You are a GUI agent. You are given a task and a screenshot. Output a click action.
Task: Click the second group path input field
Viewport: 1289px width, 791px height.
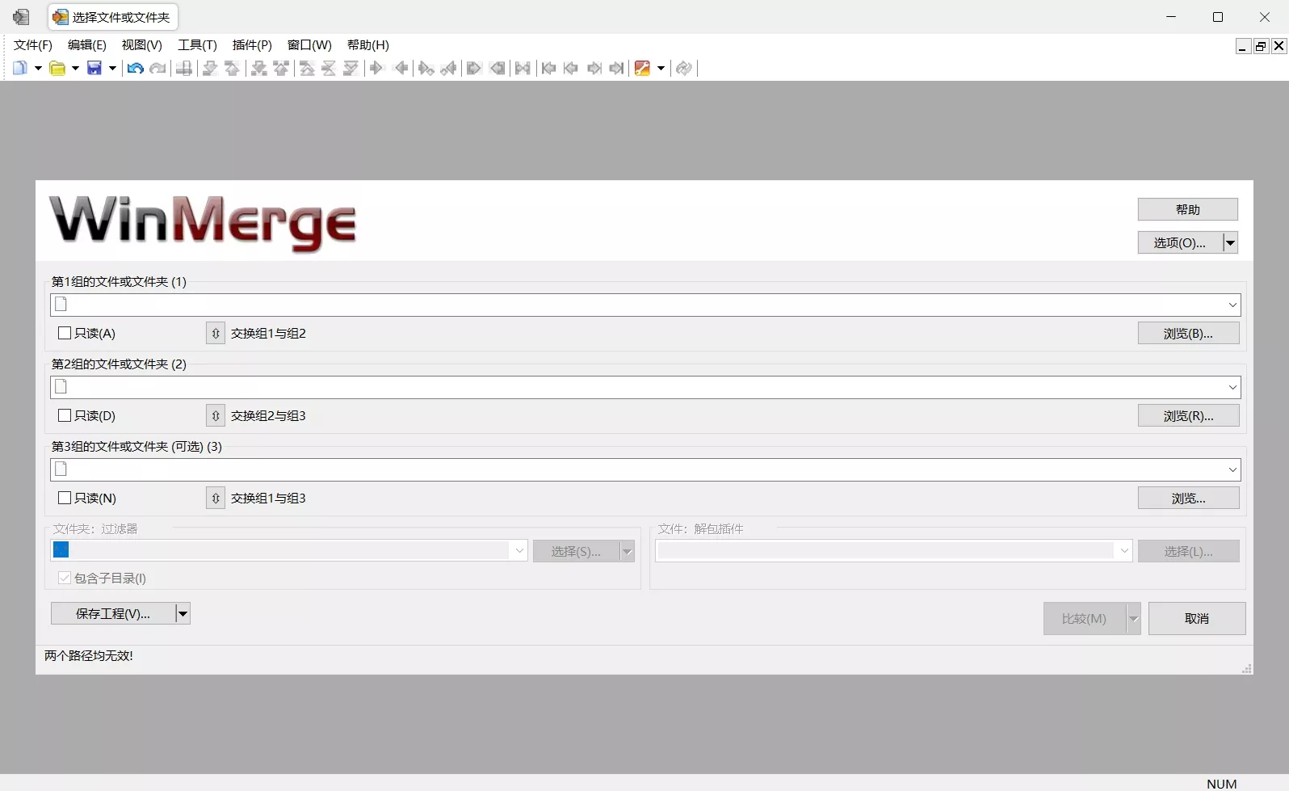pos(645,387)
